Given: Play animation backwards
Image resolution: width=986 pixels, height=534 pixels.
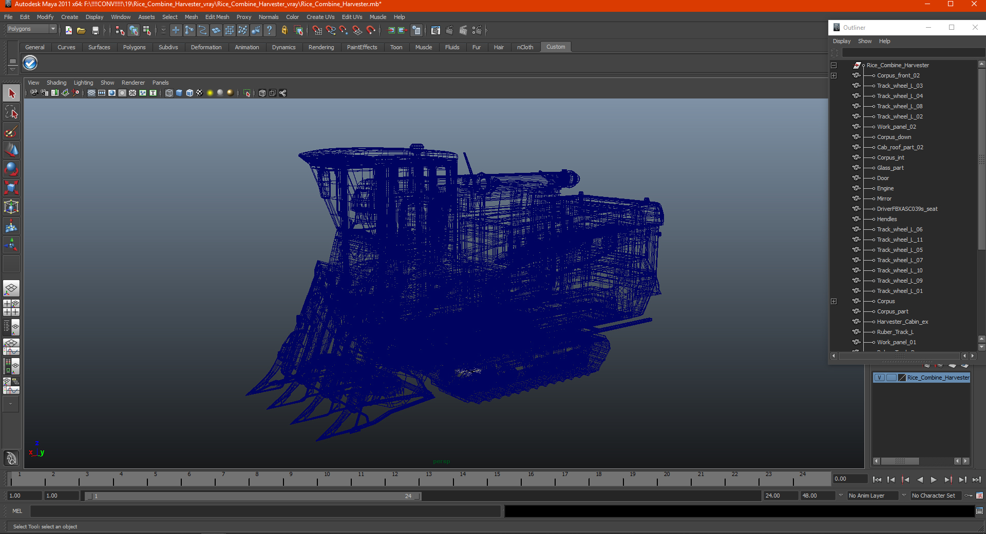Looking at the screenshot, I should pos(920,480).
